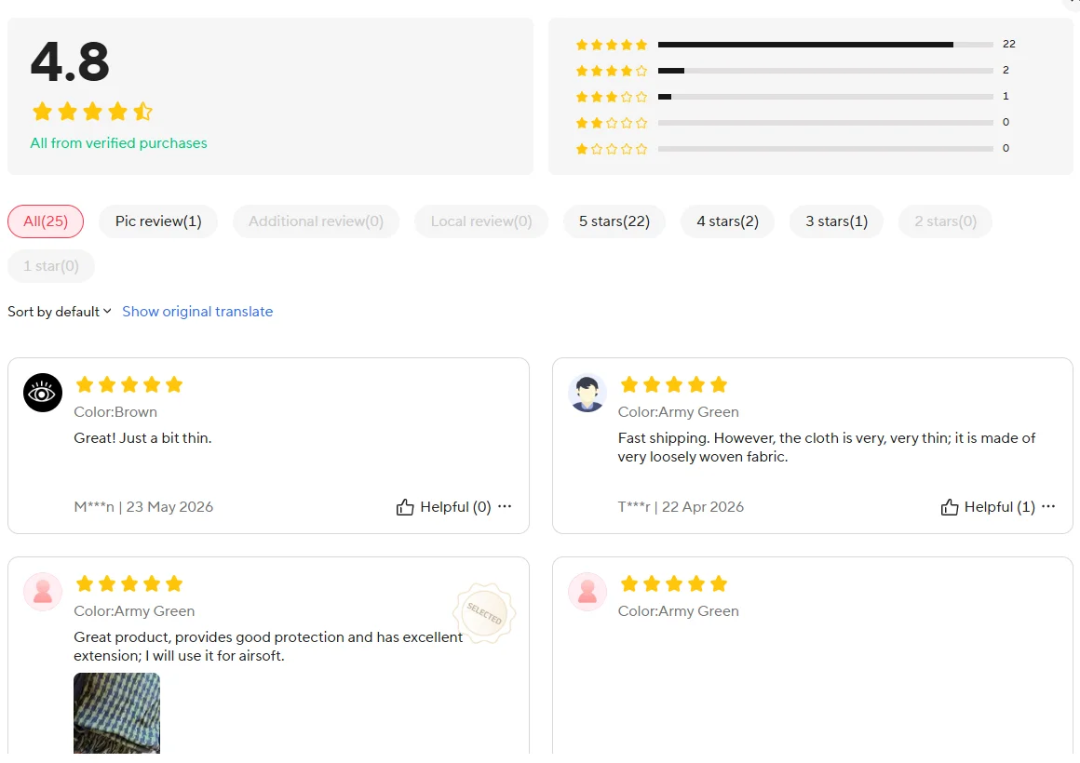Open more options on T***r's review

click(x=1048, y=506)
